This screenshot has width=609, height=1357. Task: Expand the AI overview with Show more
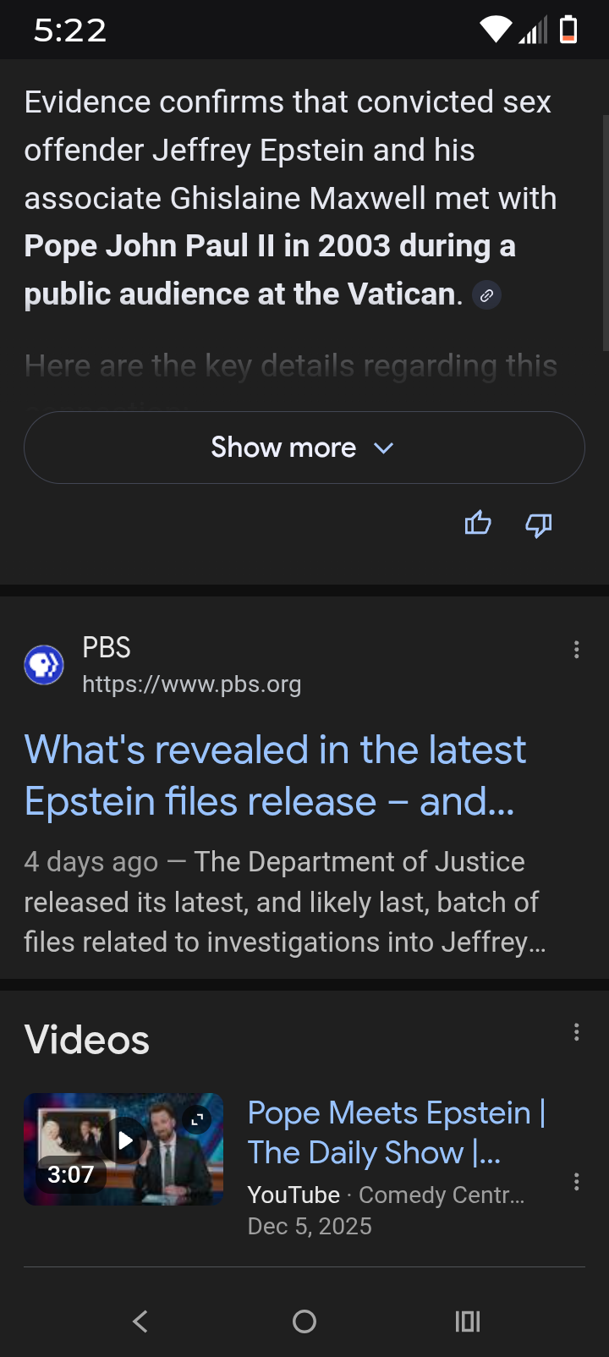[283, 448]
